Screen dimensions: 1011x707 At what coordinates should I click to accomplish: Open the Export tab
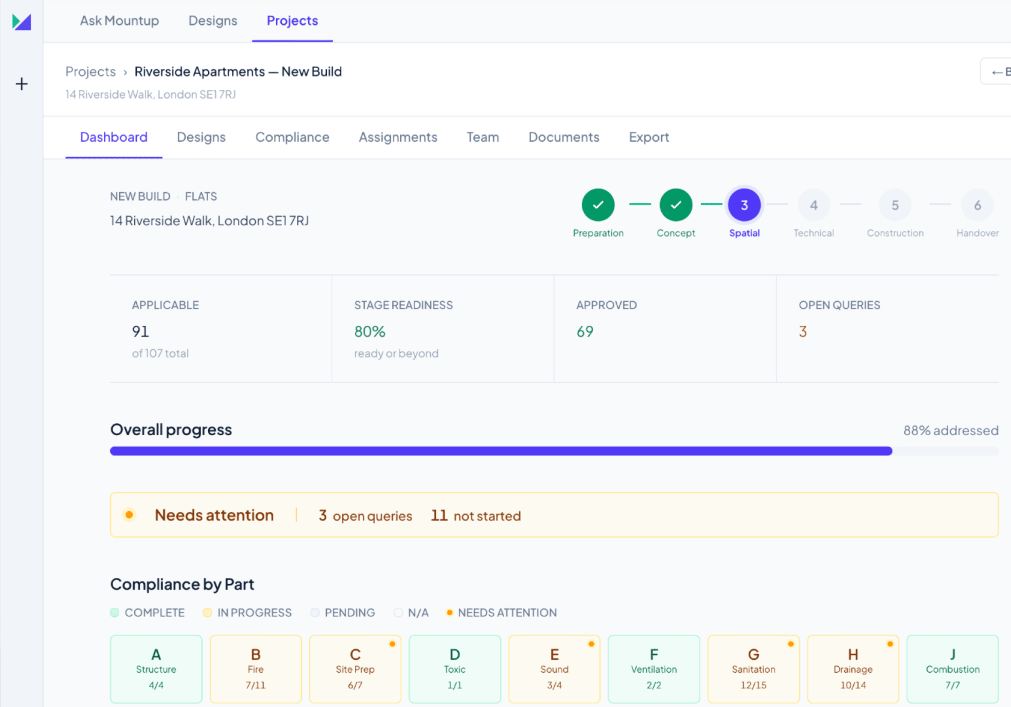[x=649, y=137]
